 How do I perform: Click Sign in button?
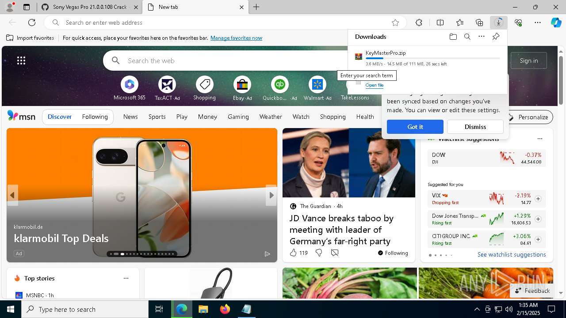[529, 61]
